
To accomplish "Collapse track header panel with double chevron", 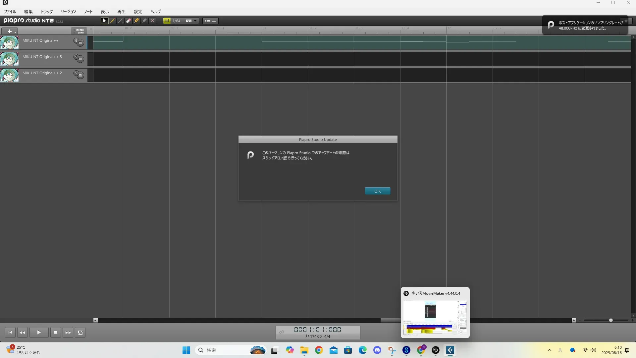I will tap(90, 29).
